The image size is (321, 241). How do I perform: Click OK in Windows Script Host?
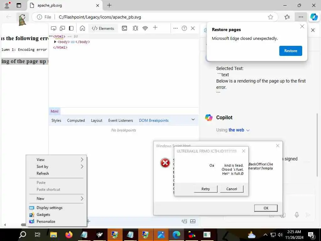tap(266, 208)
